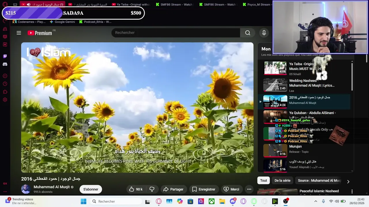This screenshot has height=207, width=369.
Task: Open Twitch panel in Opera sidebar
Action: (5, 56)
